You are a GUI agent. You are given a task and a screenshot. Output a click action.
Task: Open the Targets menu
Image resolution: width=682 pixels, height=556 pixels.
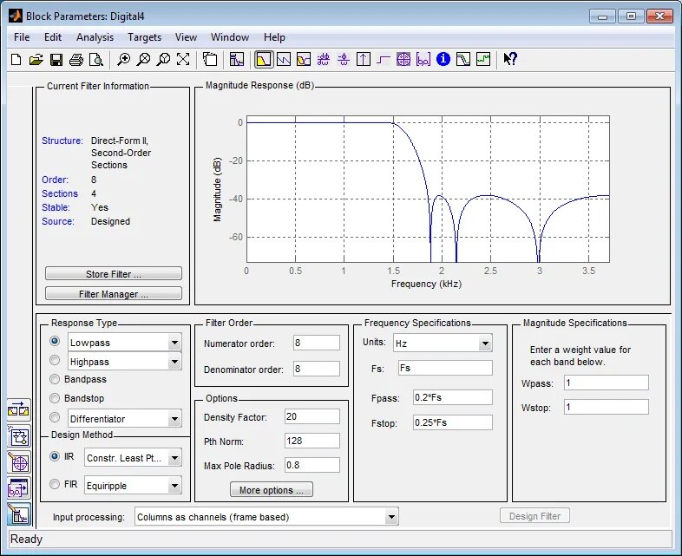[144, 37]
